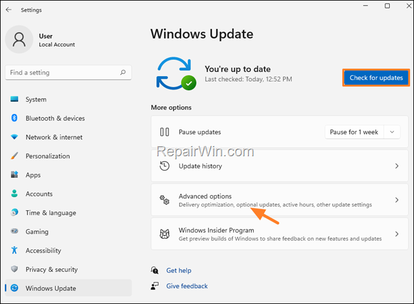The width and height of the screenshot is (414, 304).
Task: Click the Bluetooth icon in sidebar
Action: point(14,117)
